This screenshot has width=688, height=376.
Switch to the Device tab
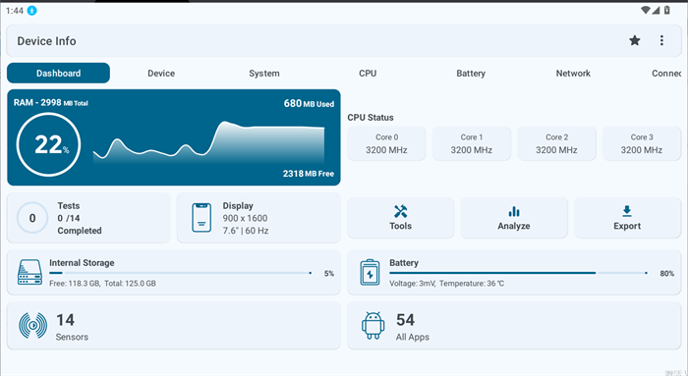tap(161, 74)
